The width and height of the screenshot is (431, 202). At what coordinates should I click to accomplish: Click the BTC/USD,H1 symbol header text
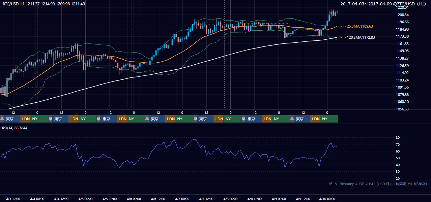tap(13, 3)
